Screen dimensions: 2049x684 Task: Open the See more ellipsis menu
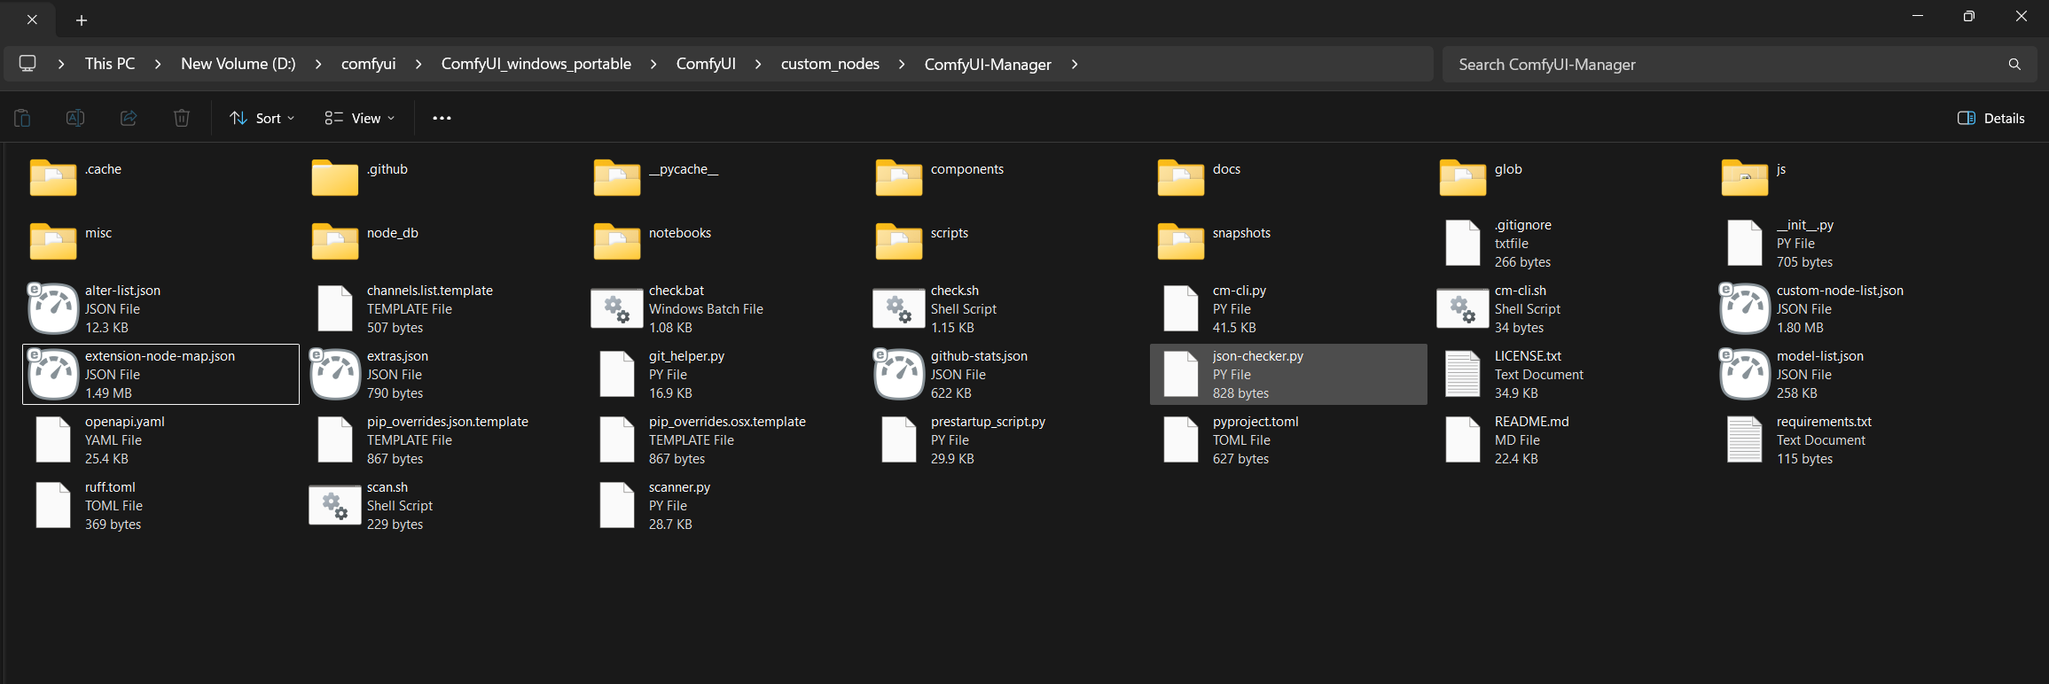coord(442,118)
